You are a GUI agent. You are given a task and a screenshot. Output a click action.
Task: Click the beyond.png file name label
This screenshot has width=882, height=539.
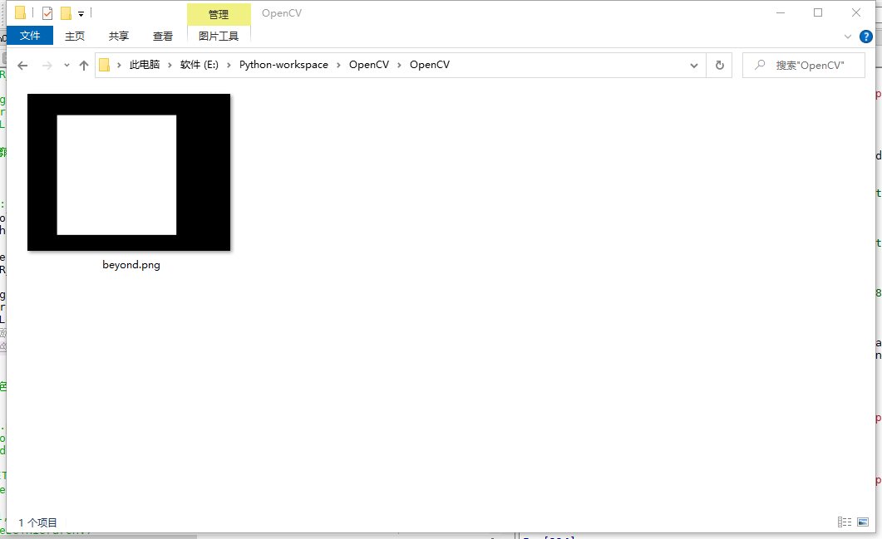pos(131,265)
